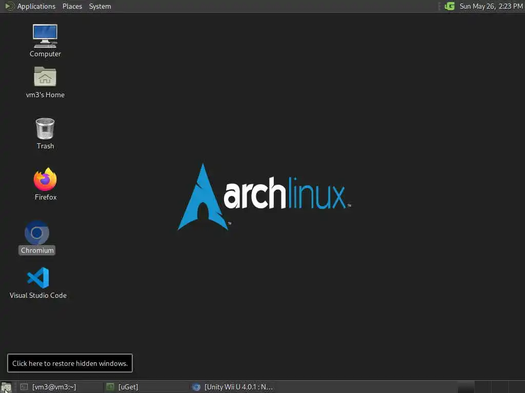This screenshot has height=393, width=525.
Task: Open the System menu
Action: tap(100, 6)
